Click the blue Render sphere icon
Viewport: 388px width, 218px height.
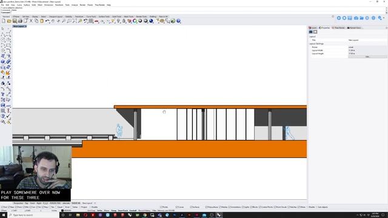(151, 21)
